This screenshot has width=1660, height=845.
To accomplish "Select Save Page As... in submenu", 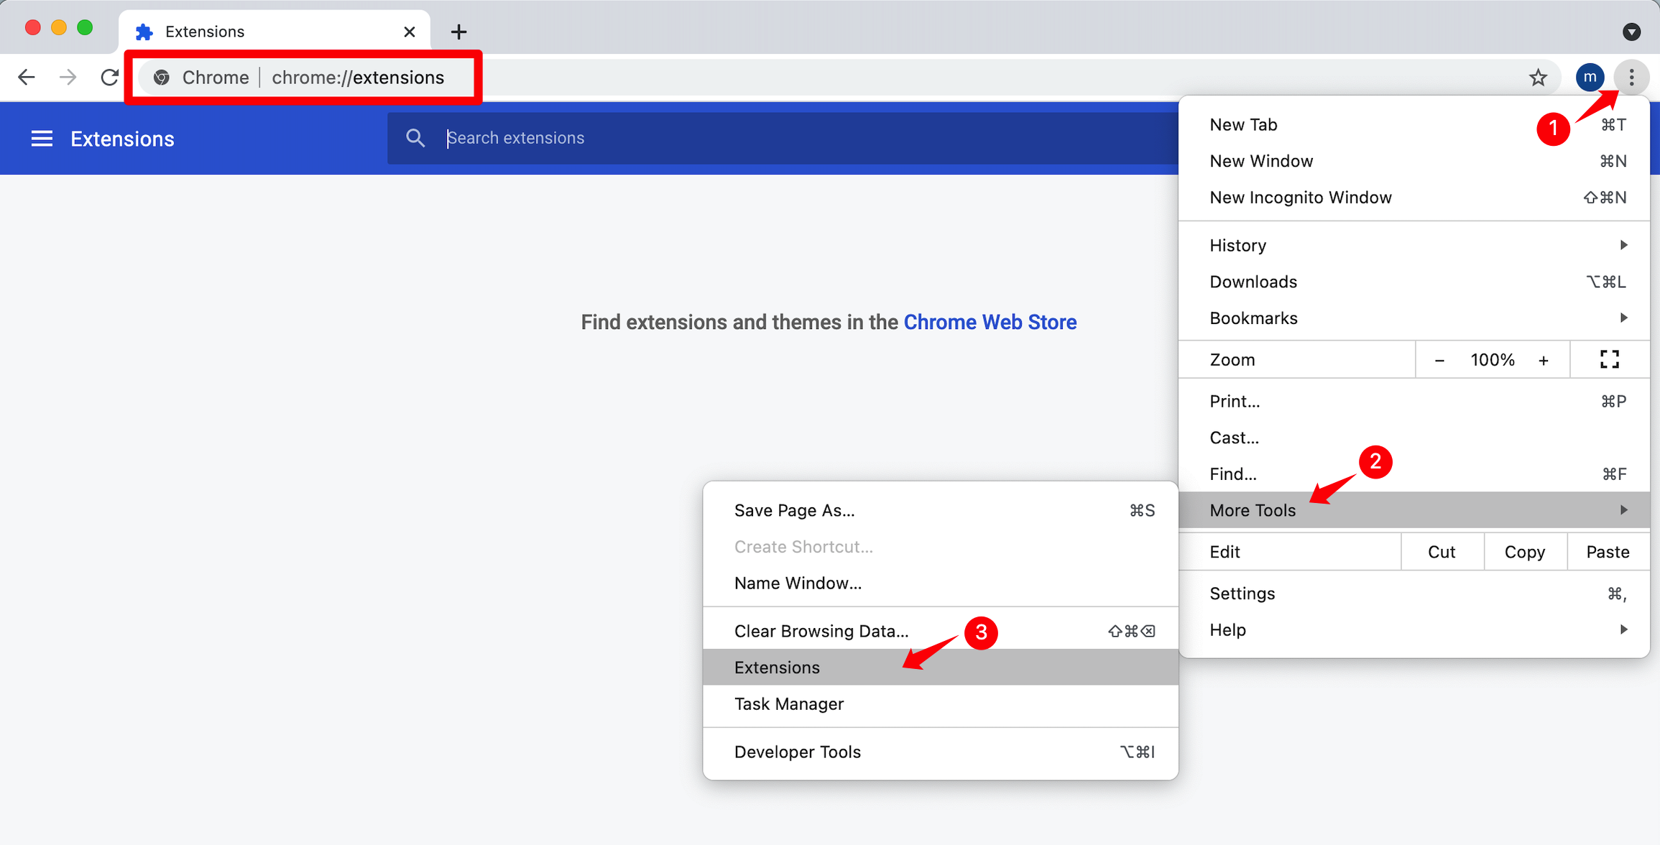I will [x=941, y=510].
